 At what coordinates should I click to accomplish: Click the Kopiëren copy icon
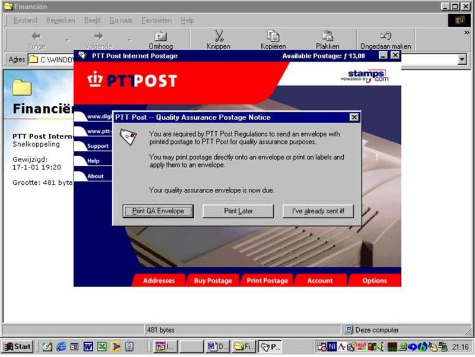coord(273,36)
